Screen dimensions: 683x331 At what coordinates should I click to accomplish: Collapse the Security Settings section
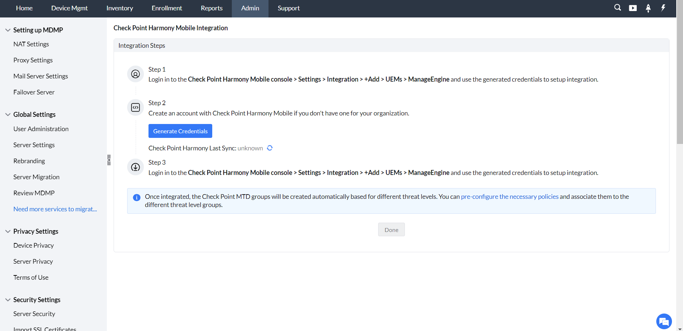[7, 299]
